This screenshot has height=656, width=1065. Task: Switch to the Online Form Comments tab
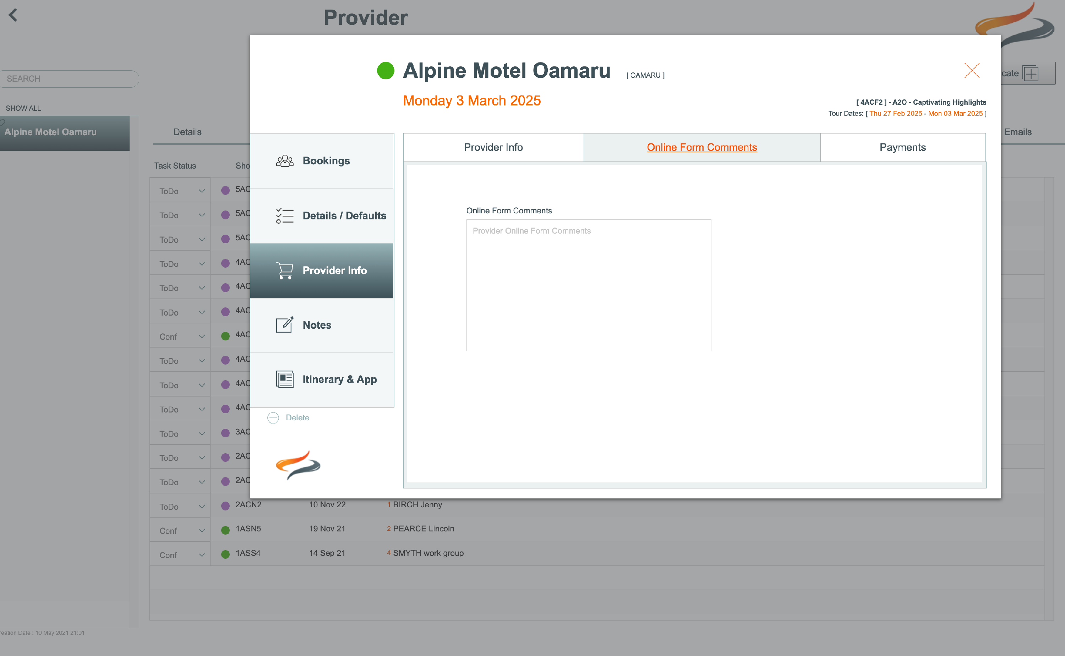[701, 148]
